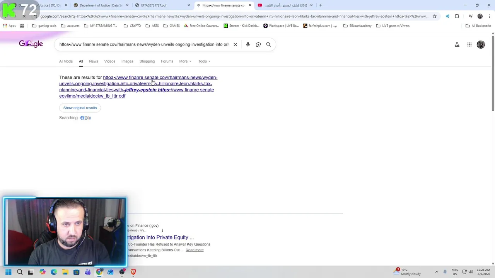Open the taskbar clock and date
The image size is (495, 278).
(x=483, y=272)
